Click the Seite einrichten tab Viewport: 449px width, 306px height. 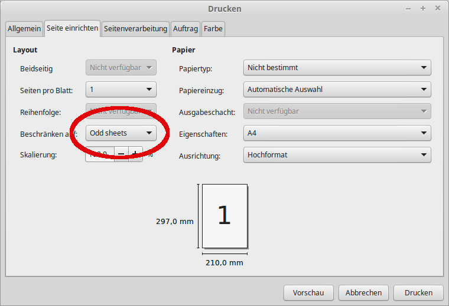[72, 28]
